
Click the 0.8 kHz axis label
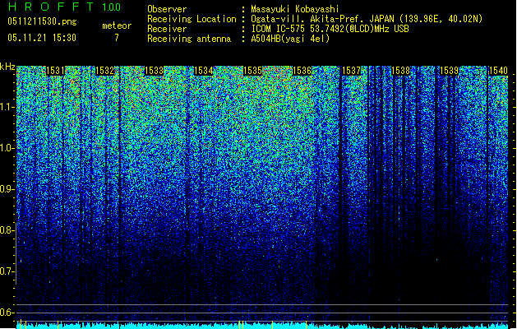click(x=7, y=230)
